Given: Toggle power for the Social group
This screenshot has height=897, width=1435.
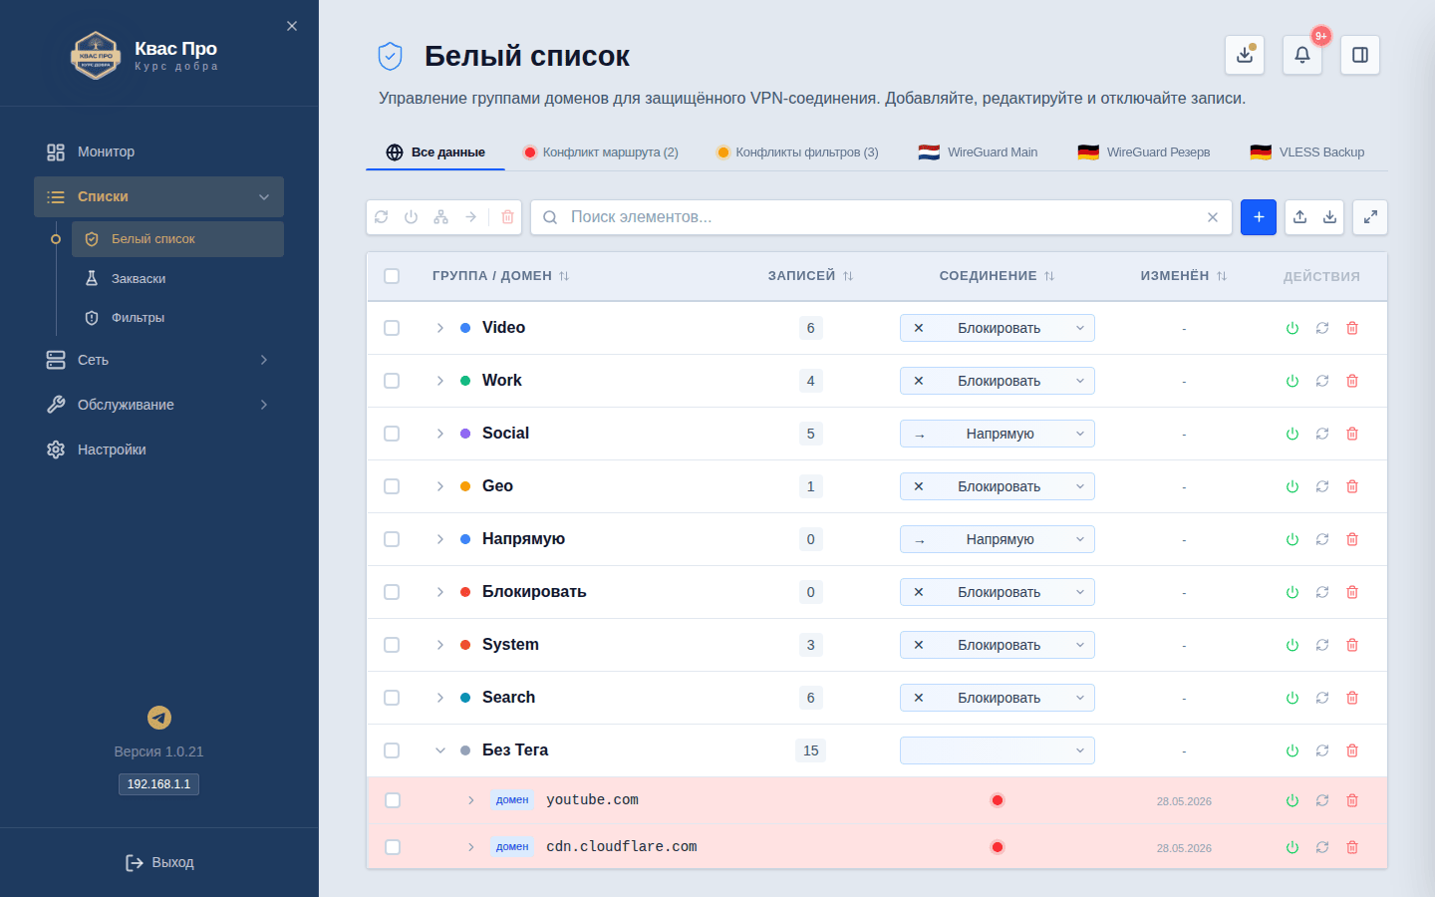Looking at the screenshot, I should click(x=1292, y=434).
